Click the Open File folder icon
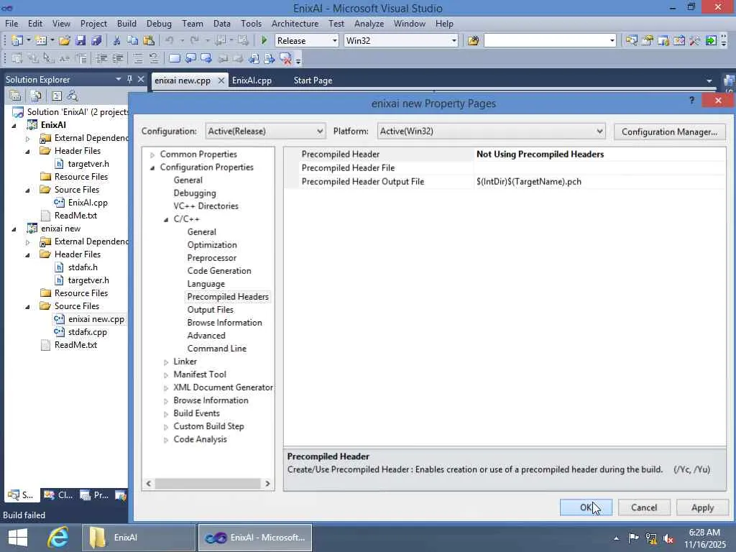Screen dimensions: 736x552 coord(65,41)
